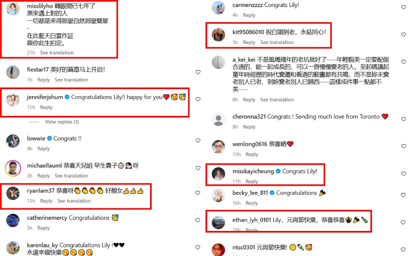
Task: See translation of a_kei_kei's long comment
Action: [x=277, y=99]
